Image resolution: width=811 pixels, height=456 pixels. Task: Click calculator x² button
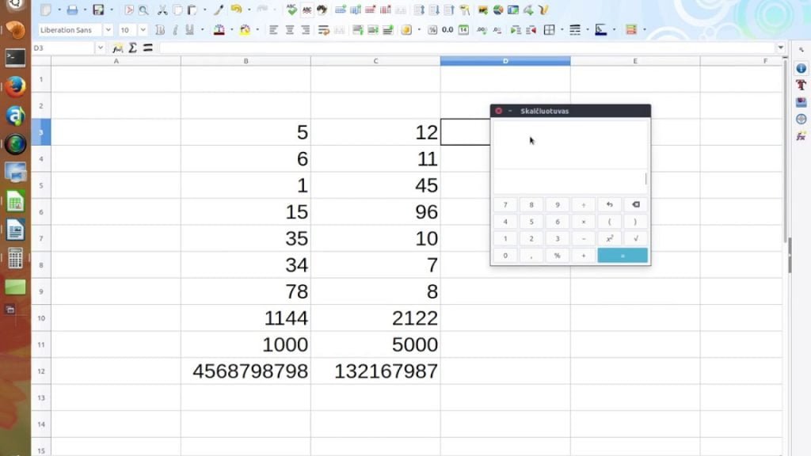(609, 238)
